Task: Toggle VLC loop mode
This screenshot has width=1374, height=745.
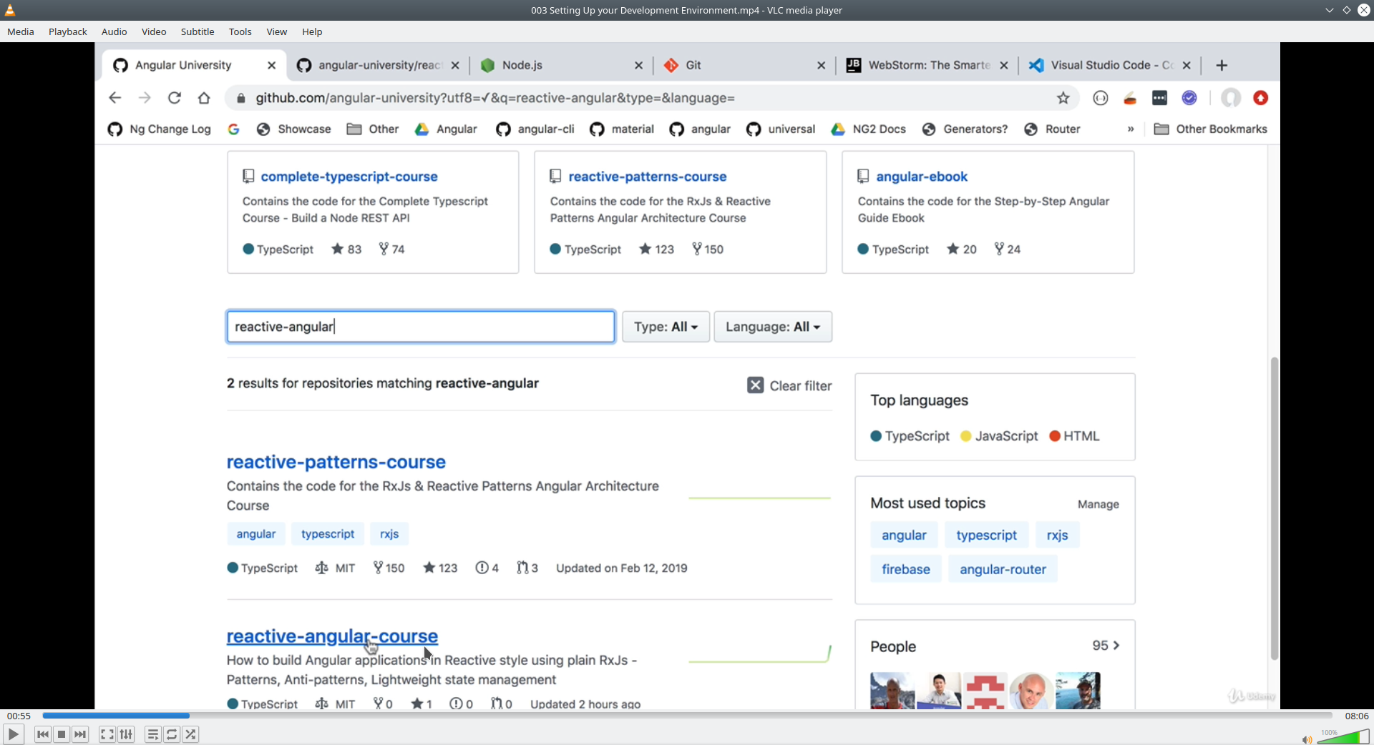Action: (172, 734)
